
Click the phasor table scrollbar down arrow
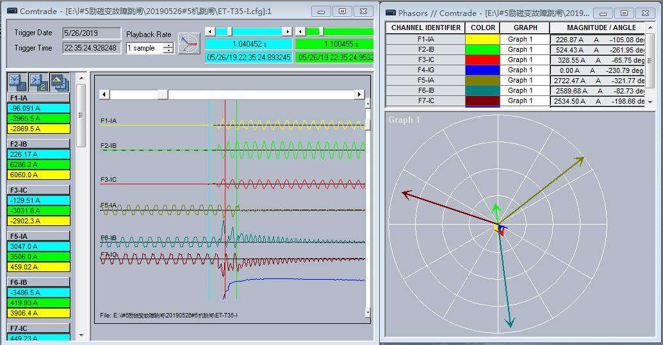[650, 102]
